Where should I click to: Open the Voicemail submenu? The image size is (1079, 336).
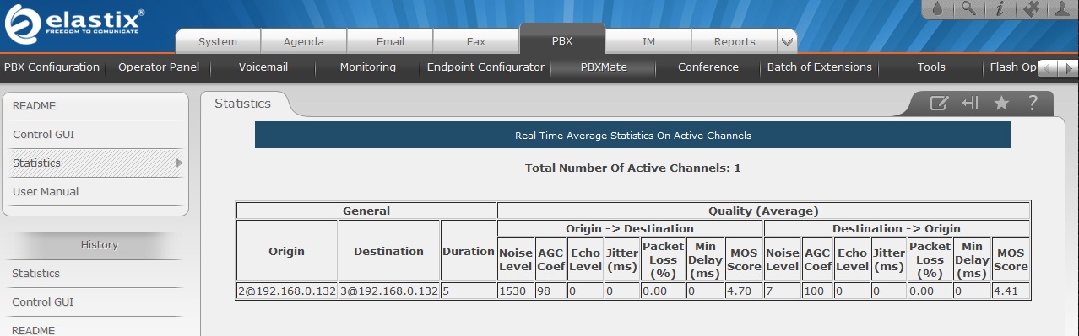(x=263, y=67)
